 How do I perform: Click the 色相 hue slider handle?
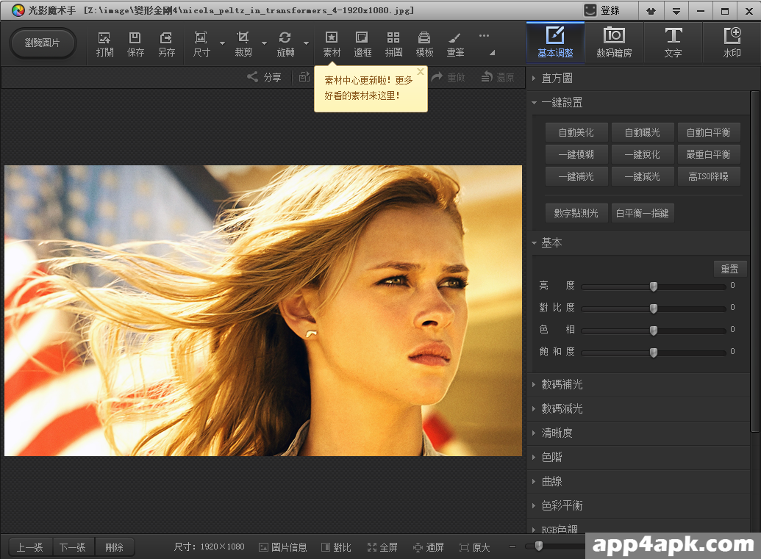point(654,331)
